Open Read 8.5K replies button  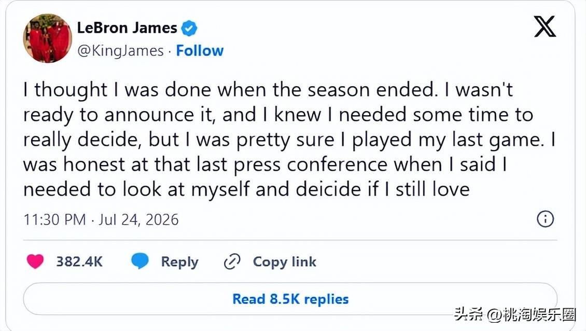coord(290,299)
